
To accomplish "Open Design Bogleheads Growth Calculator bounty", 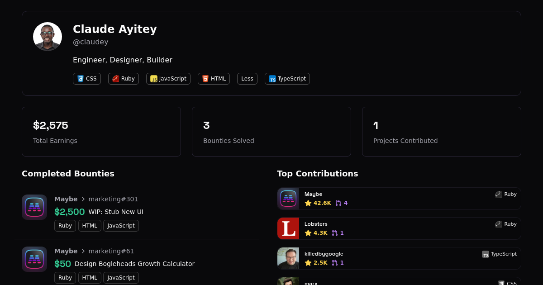I will tap(134, 264).
